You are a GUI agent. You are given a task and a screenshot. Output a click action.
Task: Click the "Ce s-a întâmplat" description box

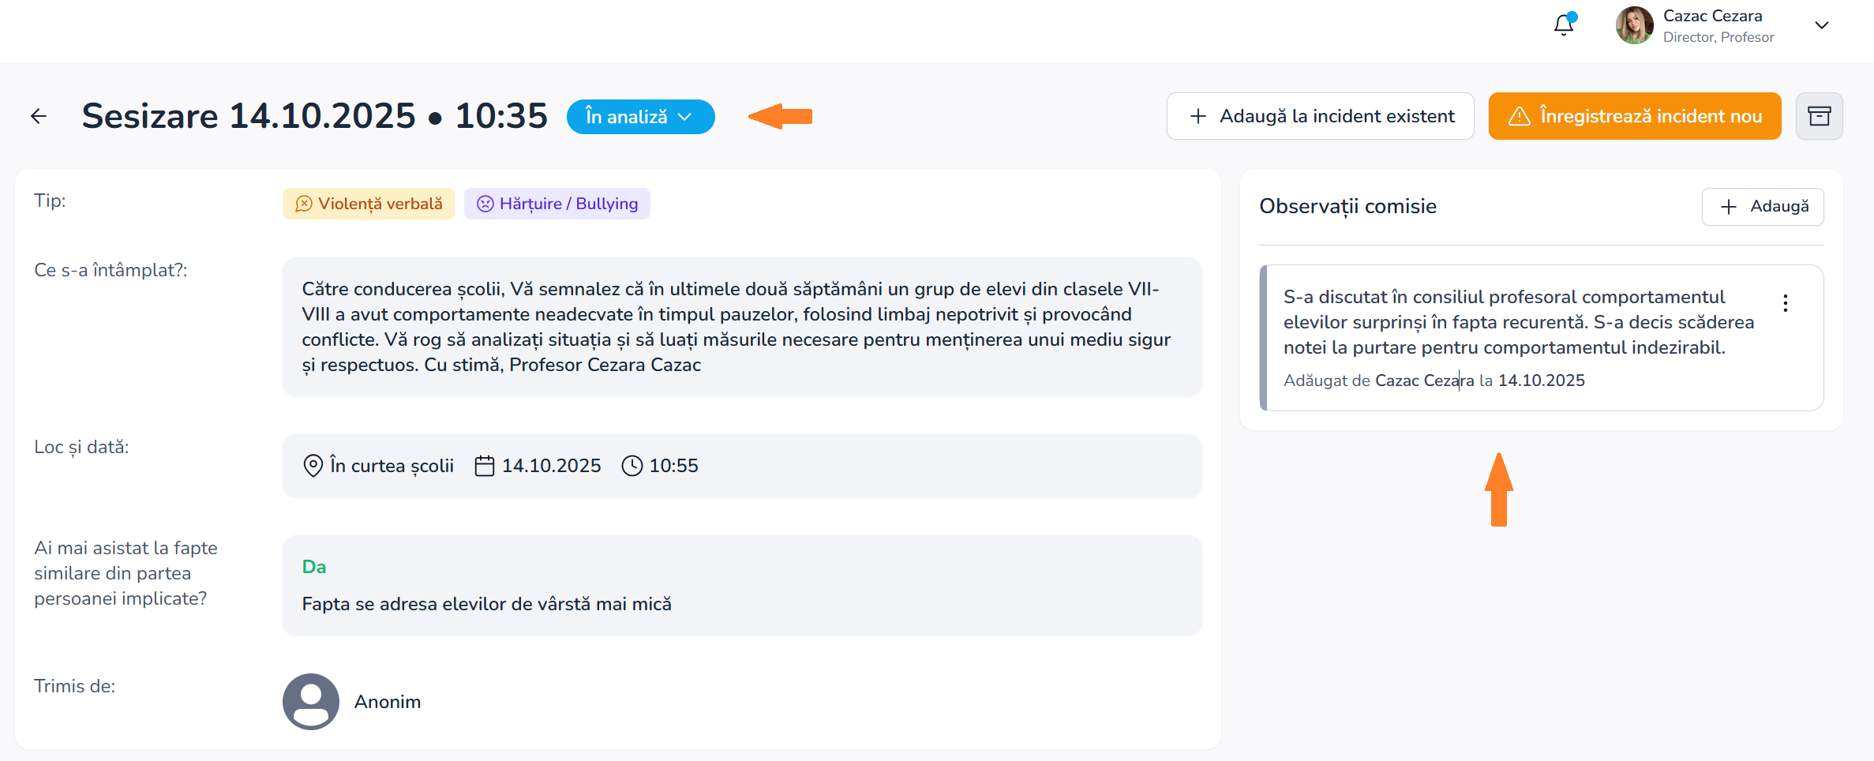[741, 327]
